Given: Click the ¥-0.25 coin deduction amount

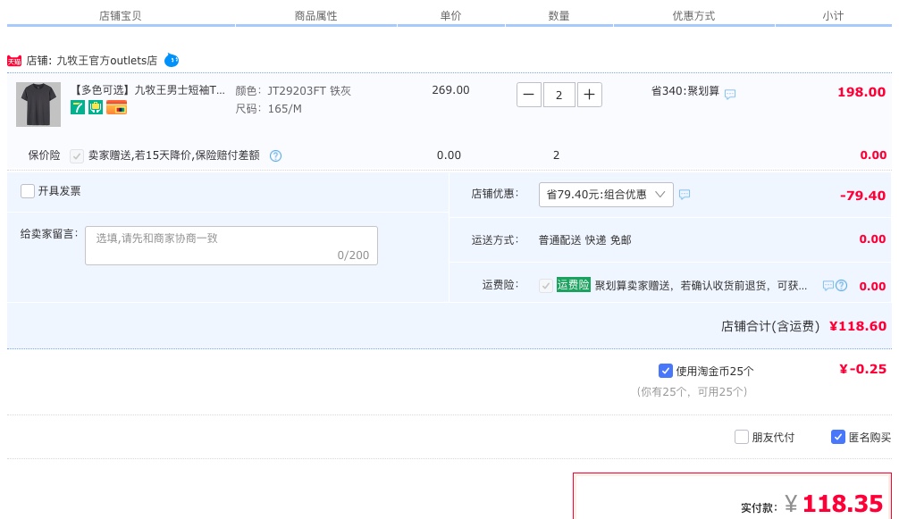Looking at the screenshot, I should click(x=862, y=369).
